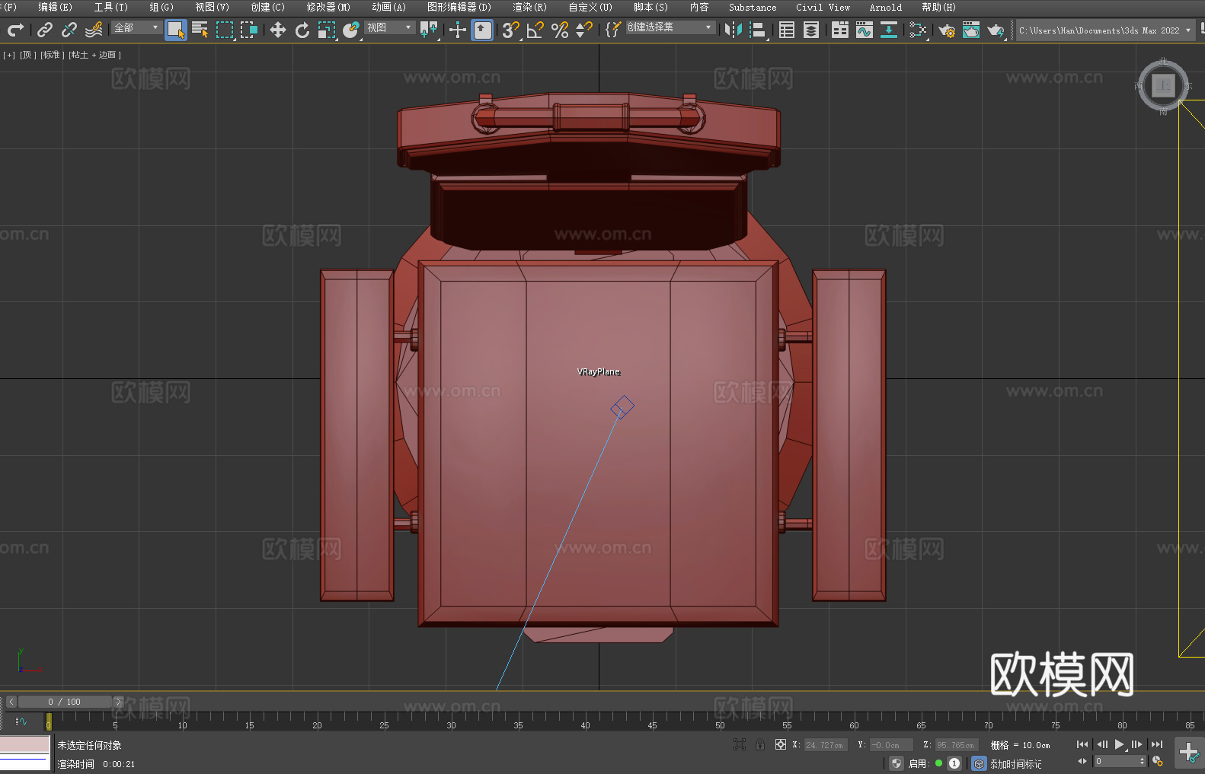Click the Play Animation button
This screenshot has width=1205, height=774.
[1119, 744]
